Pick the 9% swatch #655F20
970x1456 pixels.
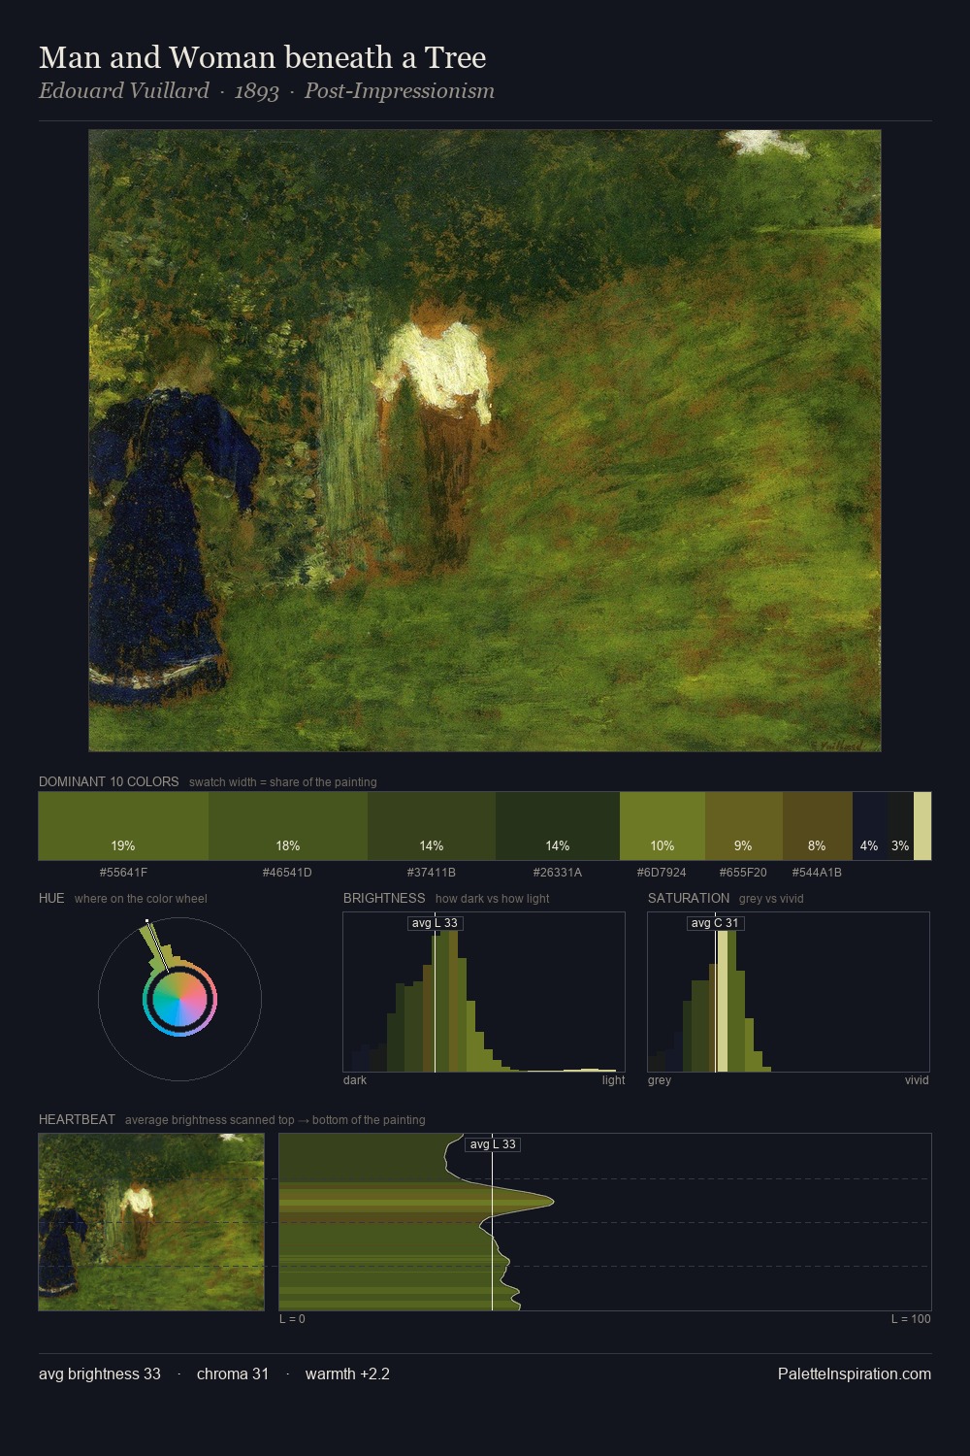744,826
